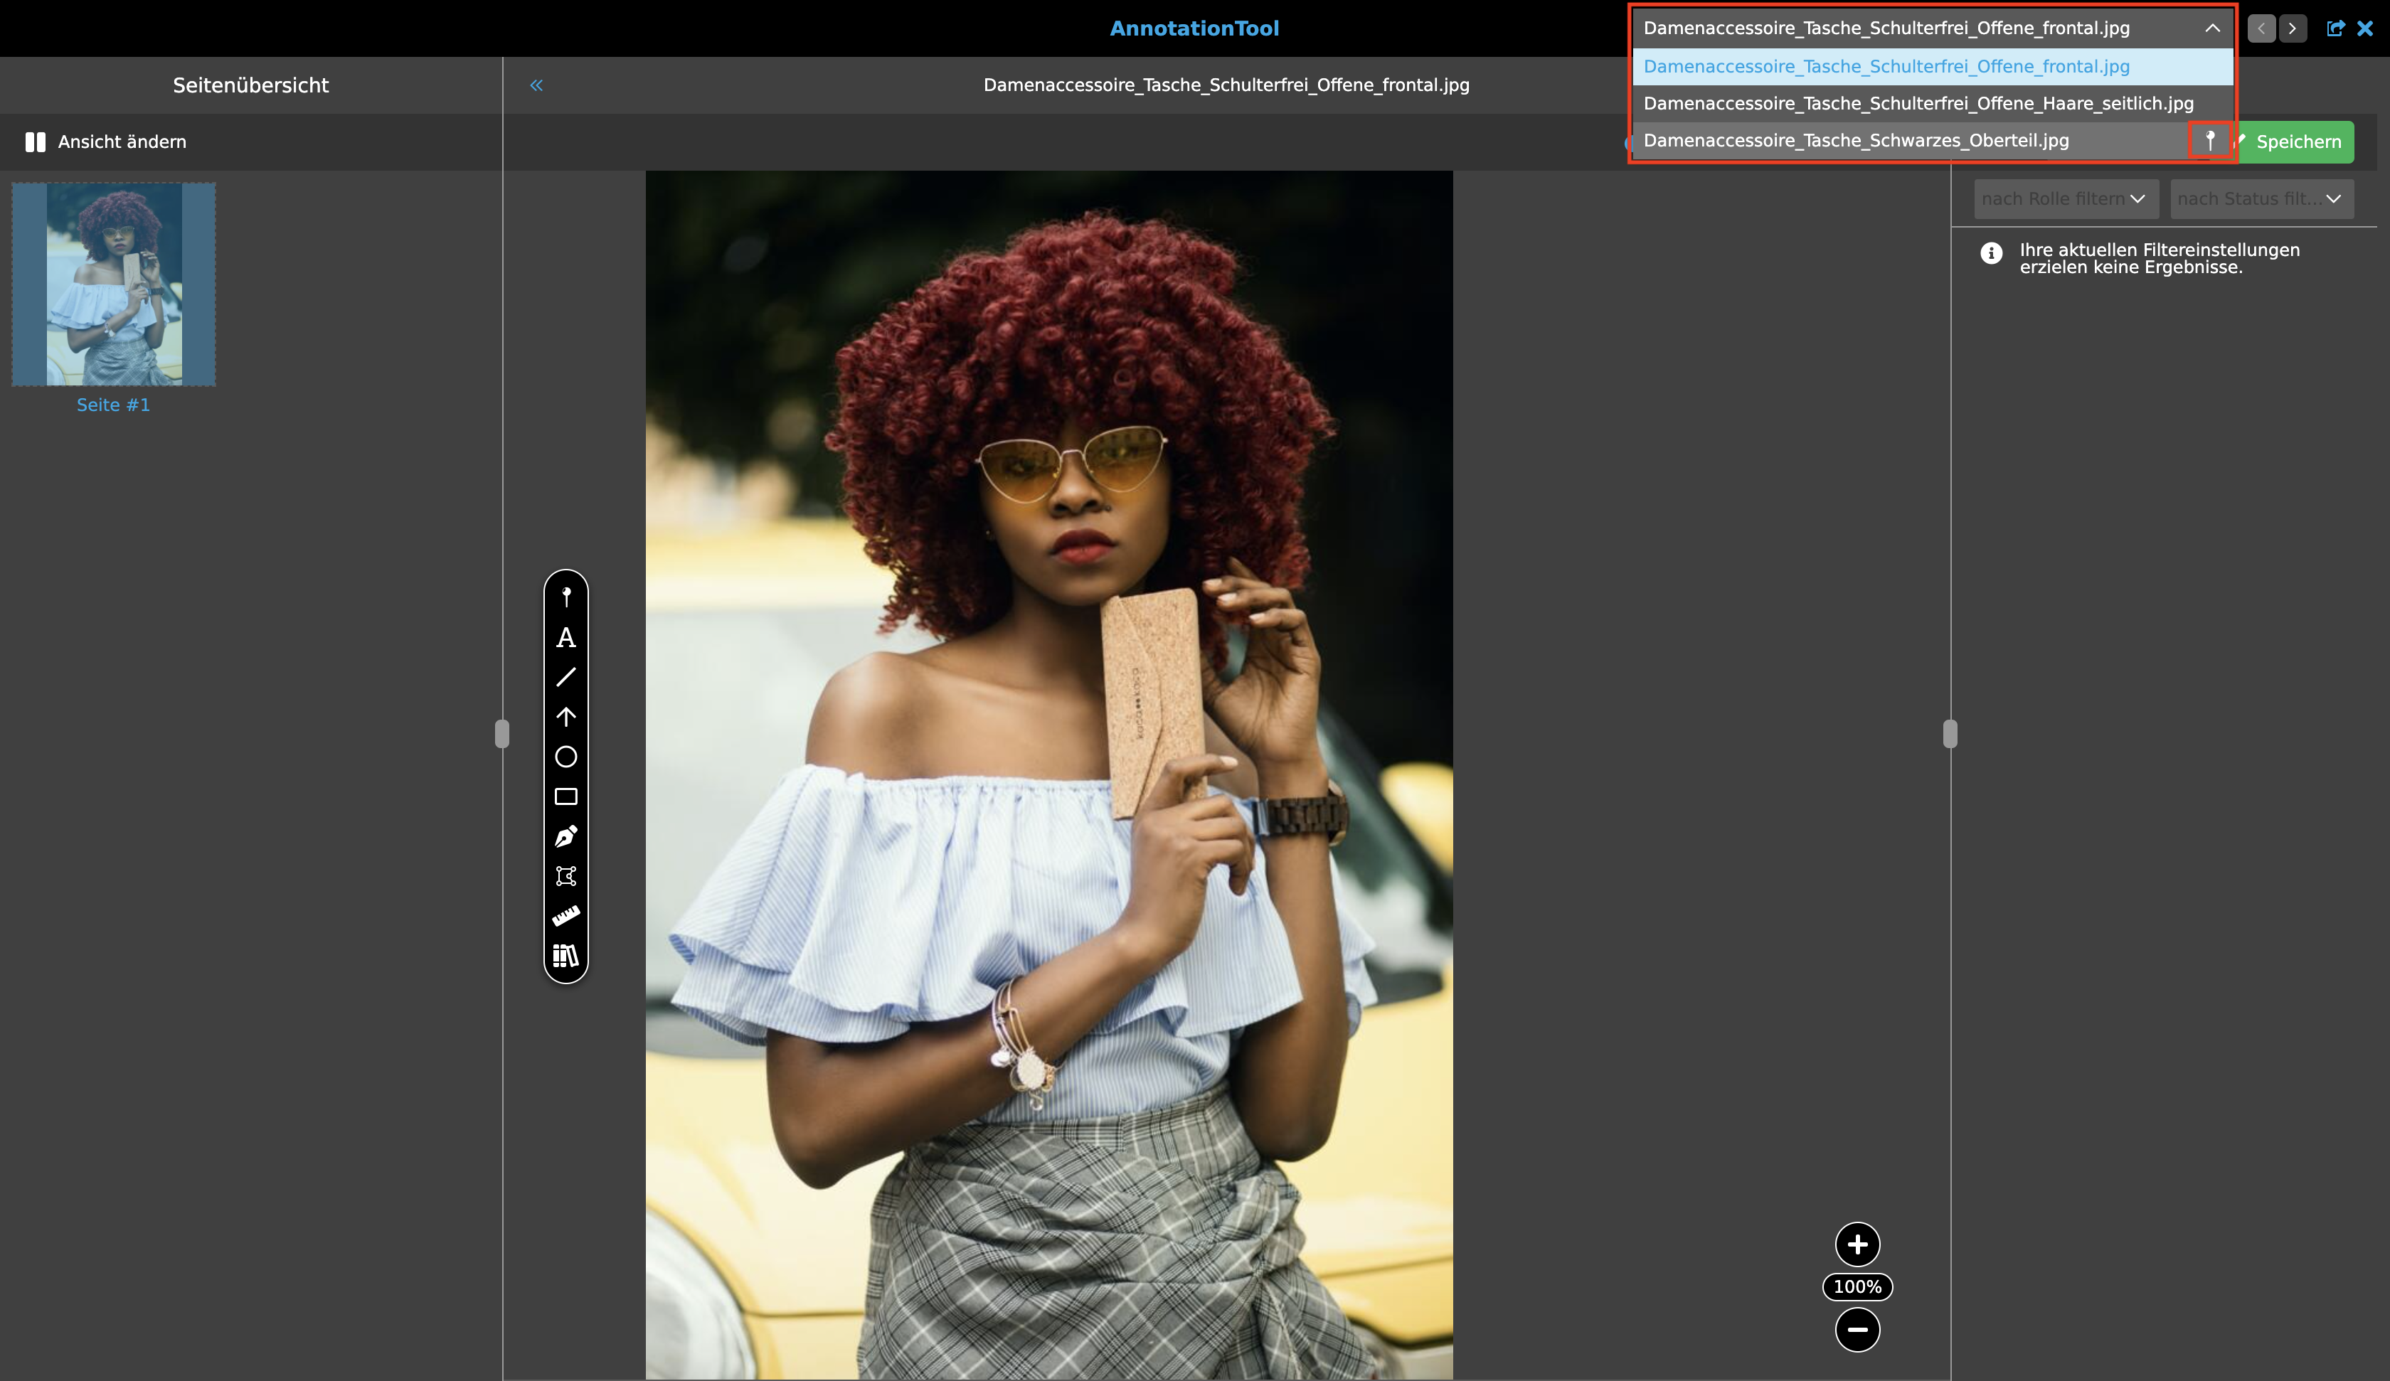Open the library stamps tool
Screen dimensions: 2390x1381
tap(566, 956)
